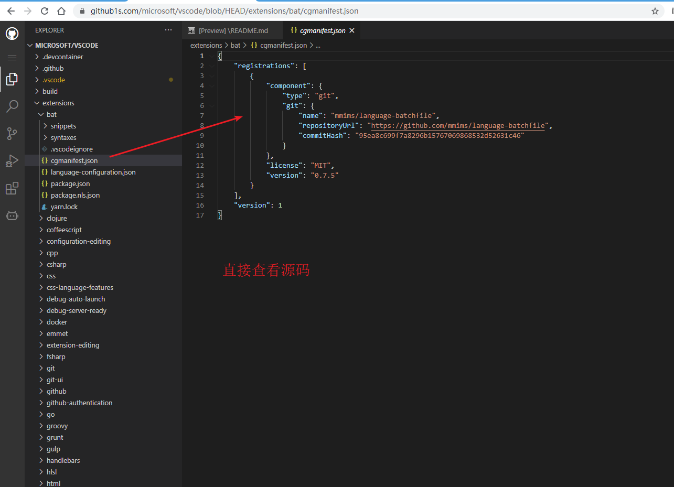Expand the coffeescript folder
The image size is (674, 487).
click(103, 230)
